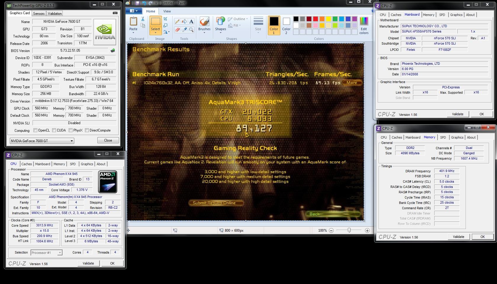Click the Copy icon in Paint ribbon
497x284 pixels.
pos(143,25)
